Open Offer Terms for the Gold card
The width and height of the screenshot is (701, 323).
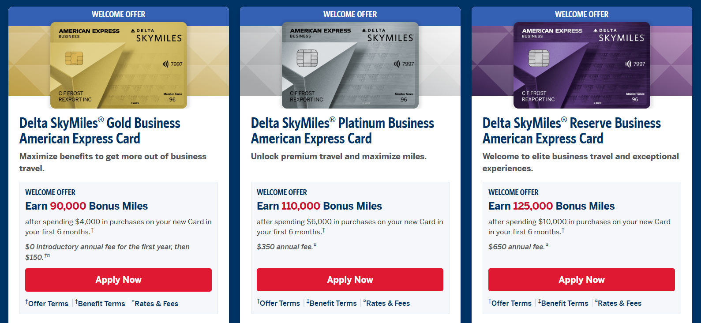pyautogui.click(x=48, y=304)
